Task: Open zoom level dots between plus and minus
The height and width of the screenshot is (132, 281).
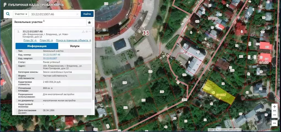Action: [x=275, y=111]
